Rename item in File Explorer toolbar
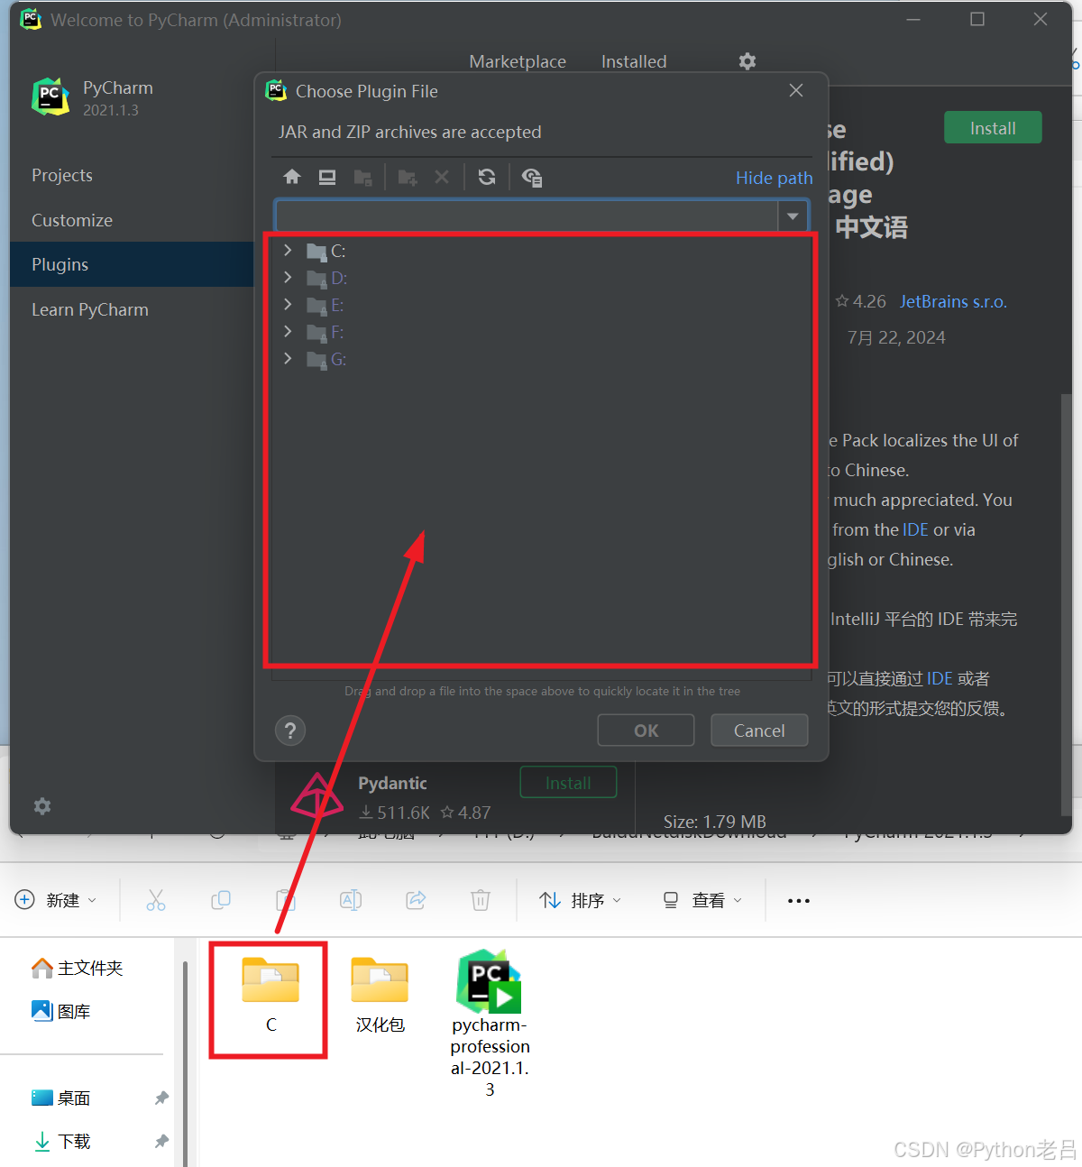The image size is (1082, 1167). 351,900
